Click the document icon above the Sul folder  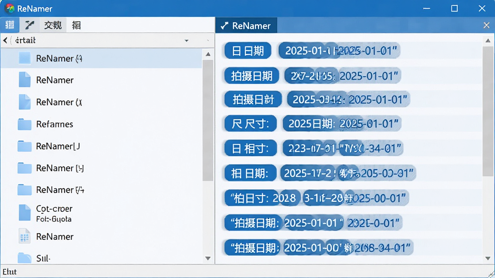pos(24,236)
